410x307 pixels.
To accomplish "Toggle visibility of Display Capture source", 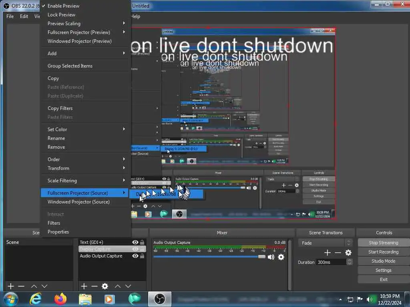I will [135, 249].
